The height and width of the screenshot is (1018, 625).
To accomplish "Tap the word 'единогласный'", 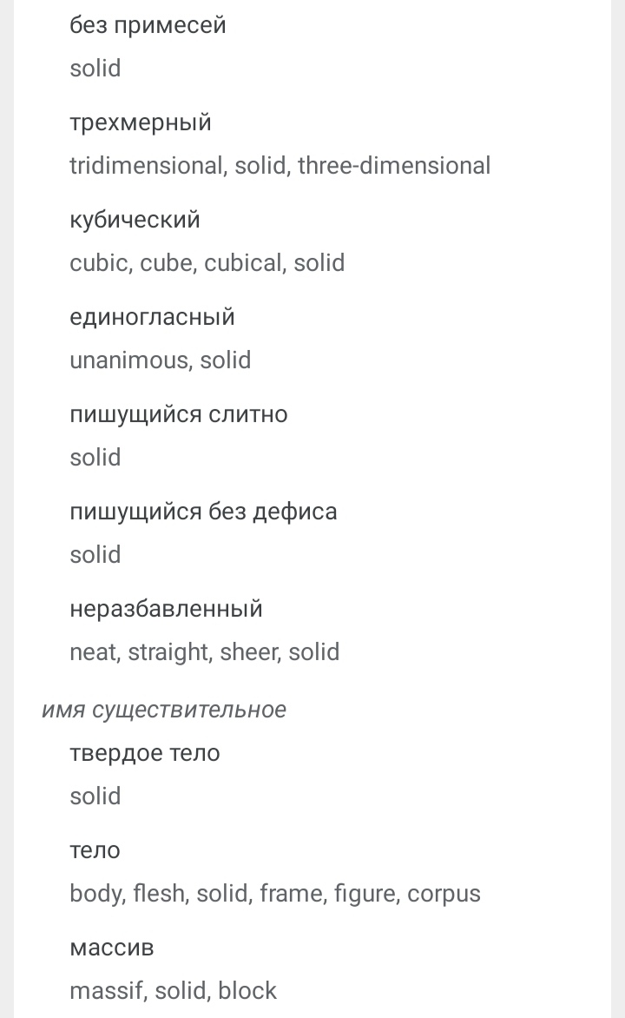I will [x=153, y=318].
